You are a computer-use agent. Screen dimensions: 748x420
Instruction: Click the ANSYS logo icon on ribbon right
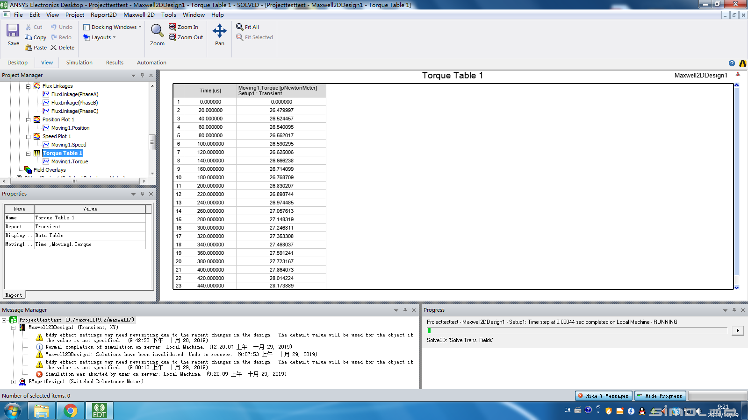(x=743, y=63)
